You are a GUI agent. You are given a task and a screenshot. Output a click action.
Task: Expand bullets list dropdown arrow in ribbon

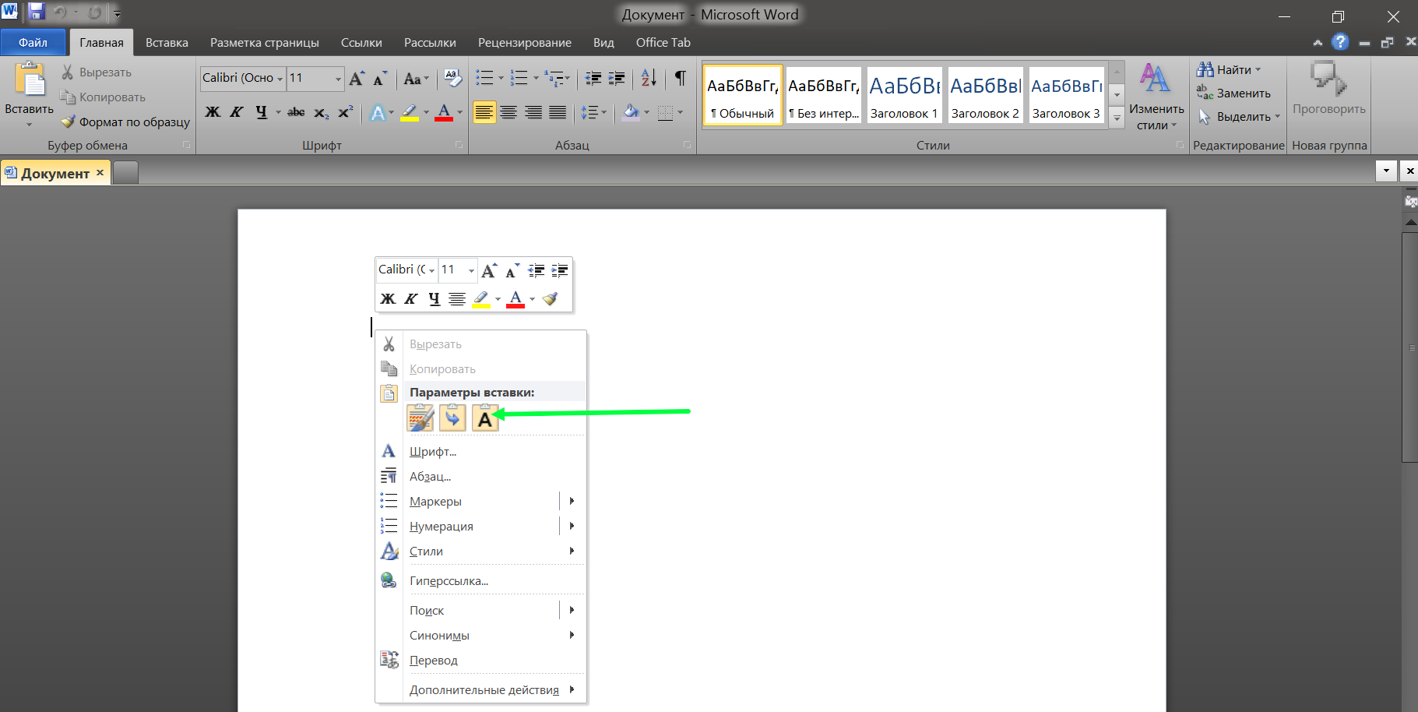[x=501, y=78]
